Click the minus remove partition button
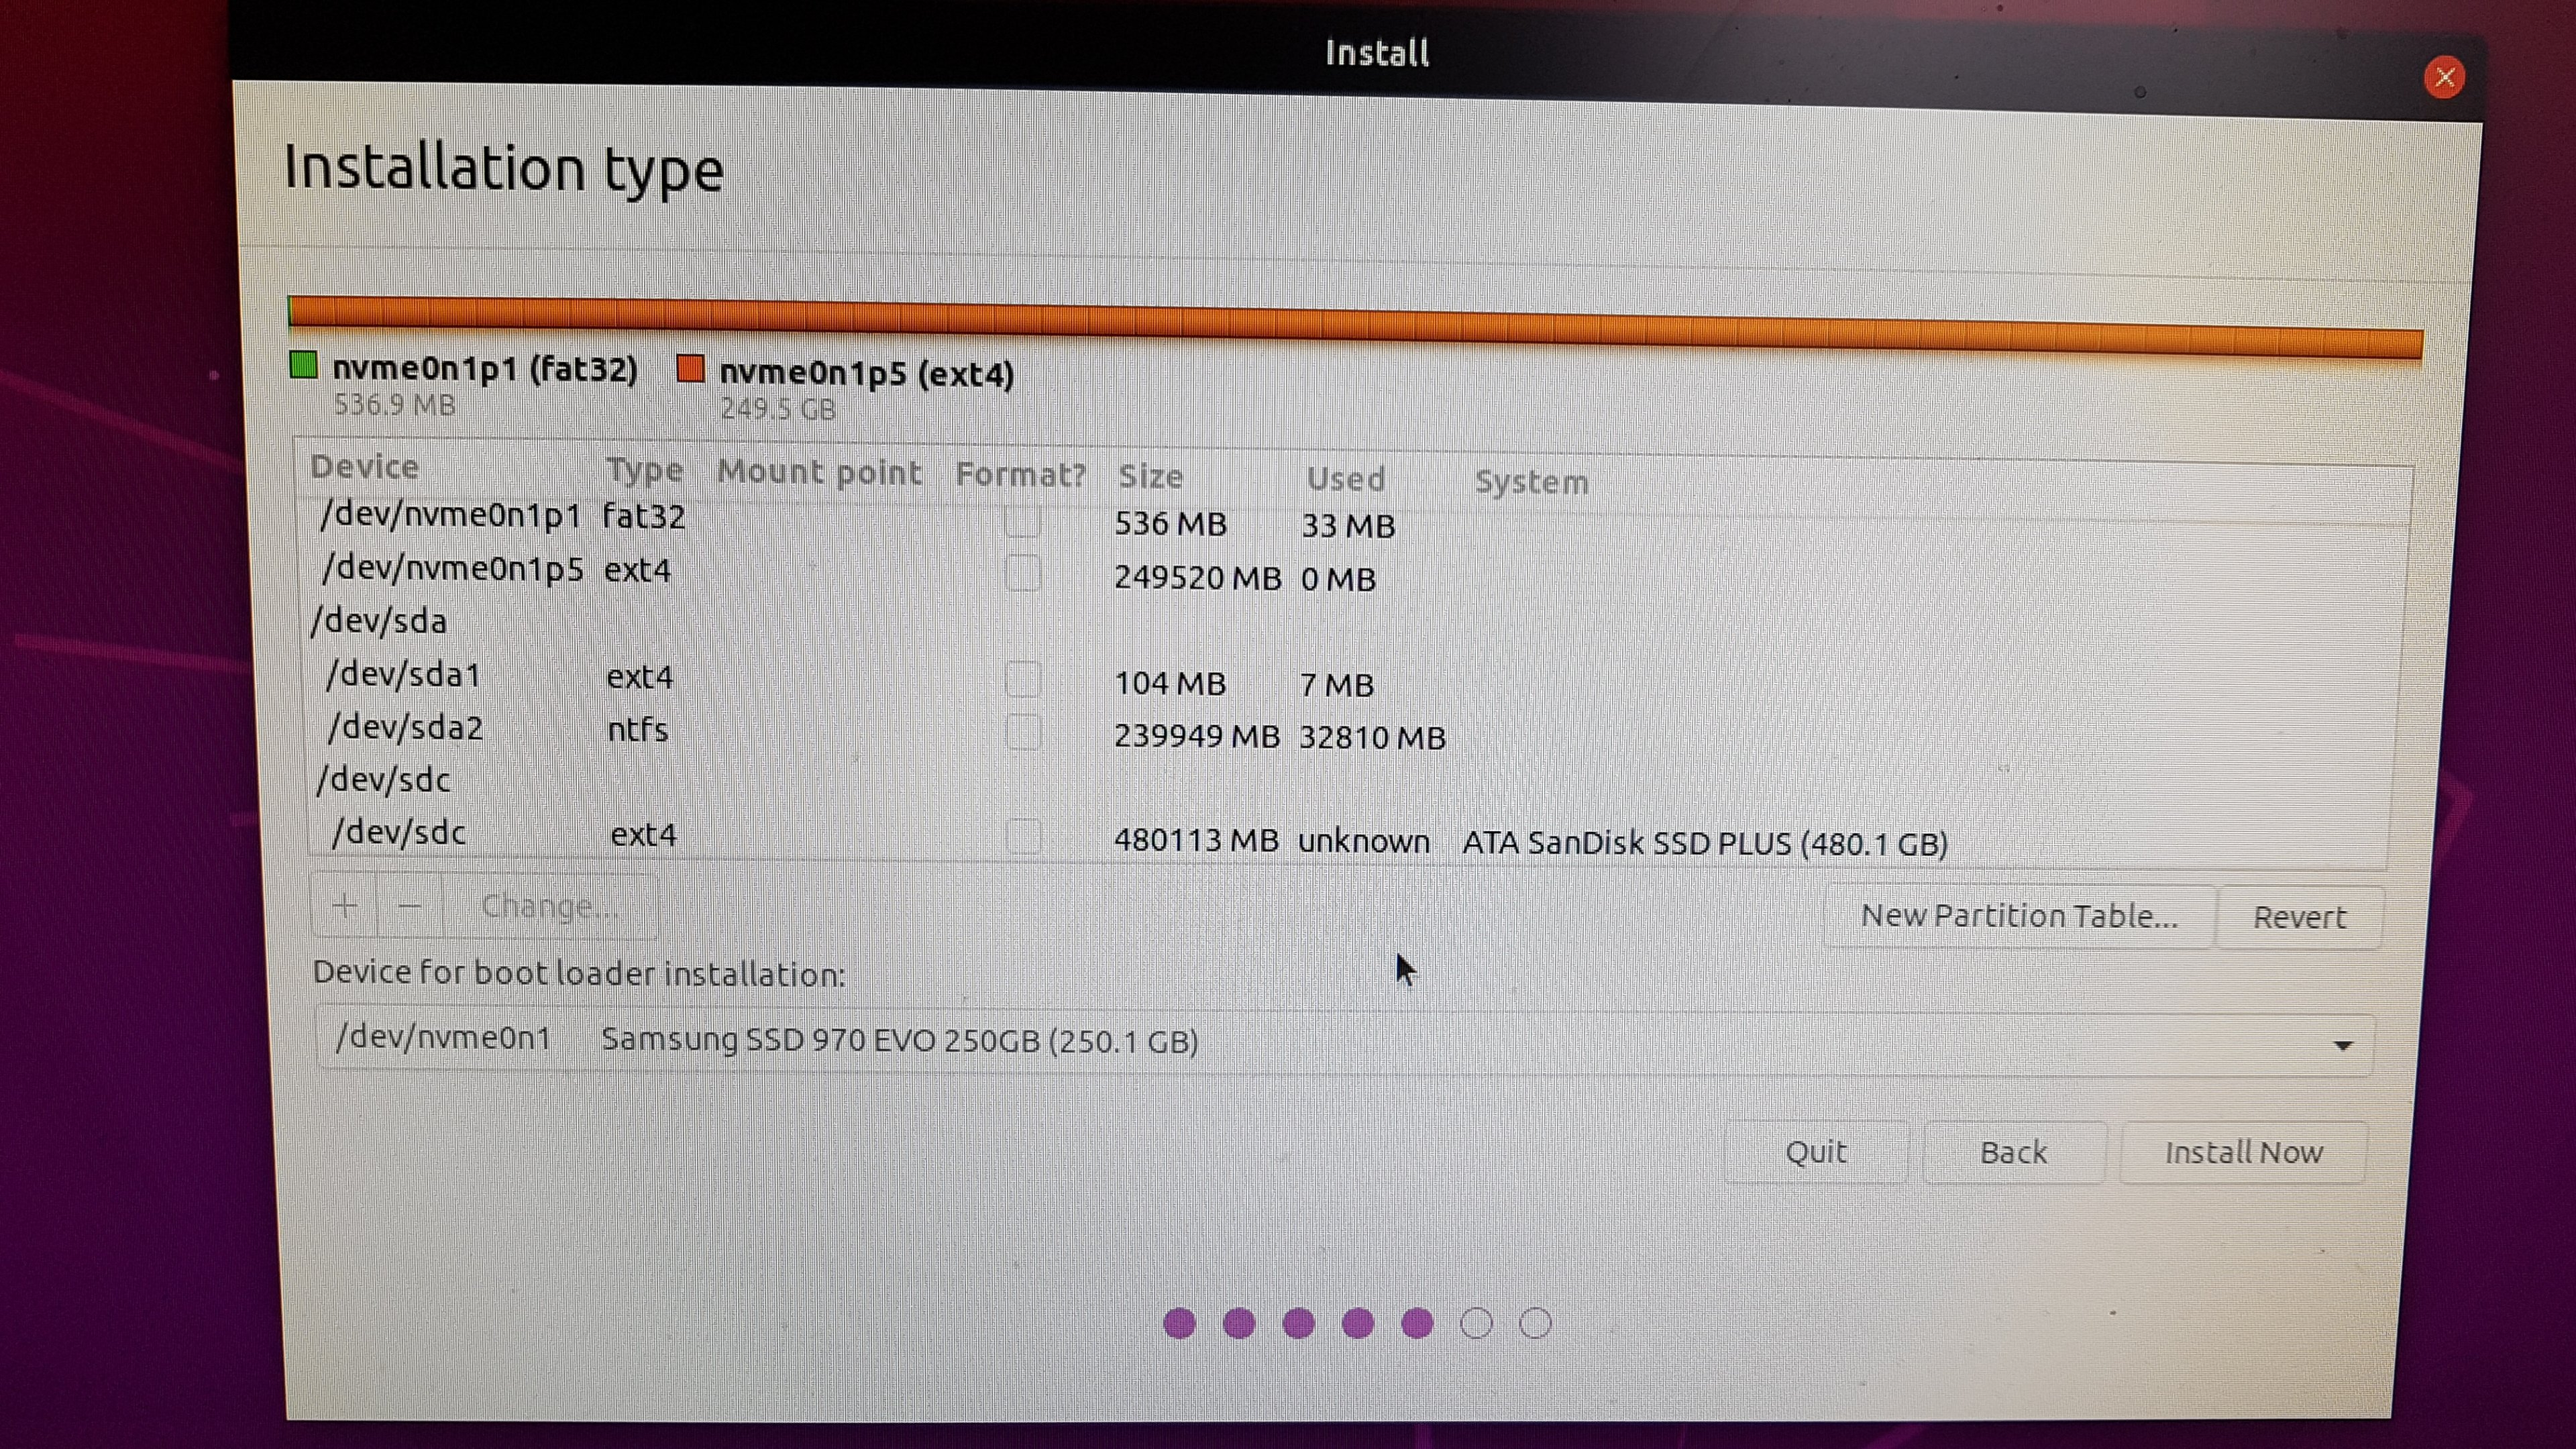The image size is (2576, 1449). (410, 906)
